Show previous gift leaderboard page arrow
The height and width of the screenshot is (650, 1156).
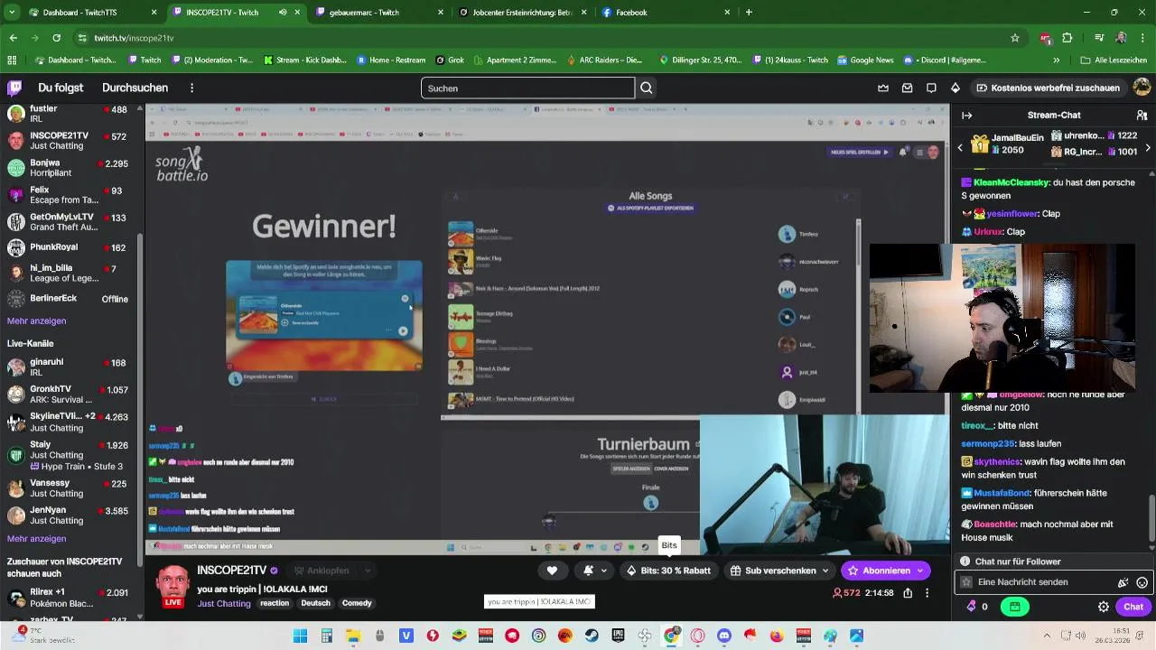coord(960,147)
